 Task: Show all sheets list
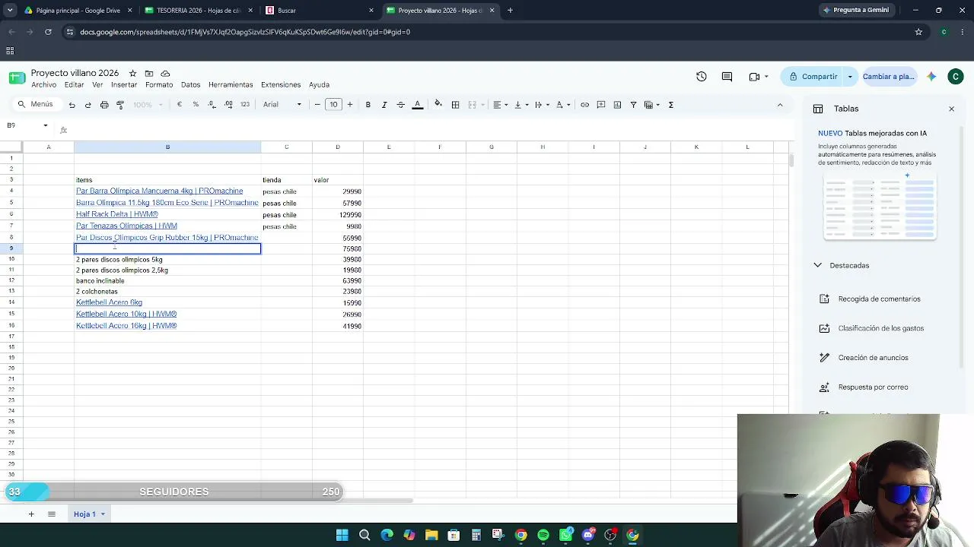(x=52, y=514)
